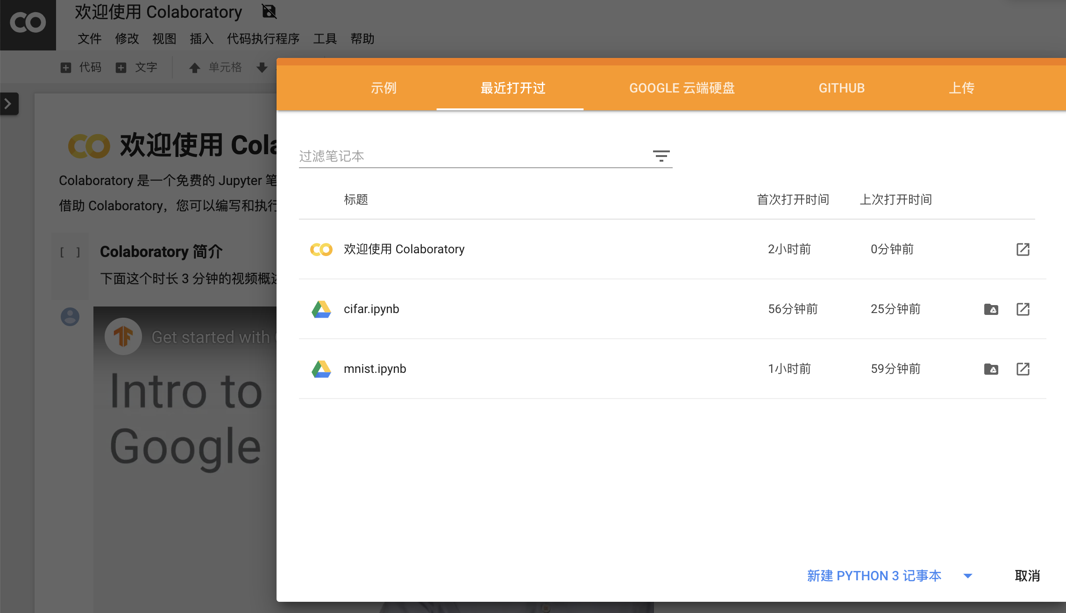Open the notebook type dropdown beside 新建 PYTHON 3 记事本
1066x613 pixels.
967,576
